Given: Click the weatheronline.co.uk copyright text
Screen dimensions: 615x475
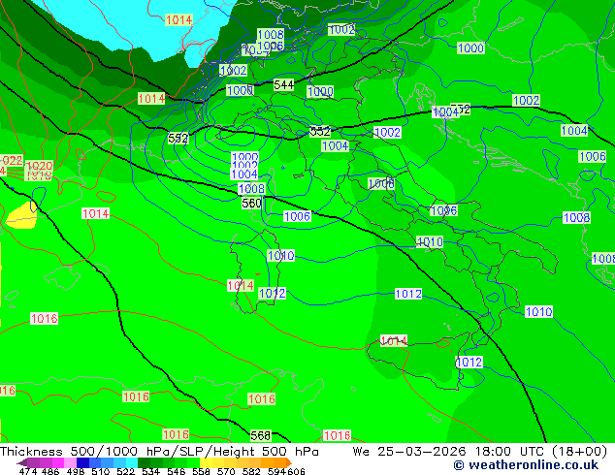Looking at the screenshot, I should (526, 465).
